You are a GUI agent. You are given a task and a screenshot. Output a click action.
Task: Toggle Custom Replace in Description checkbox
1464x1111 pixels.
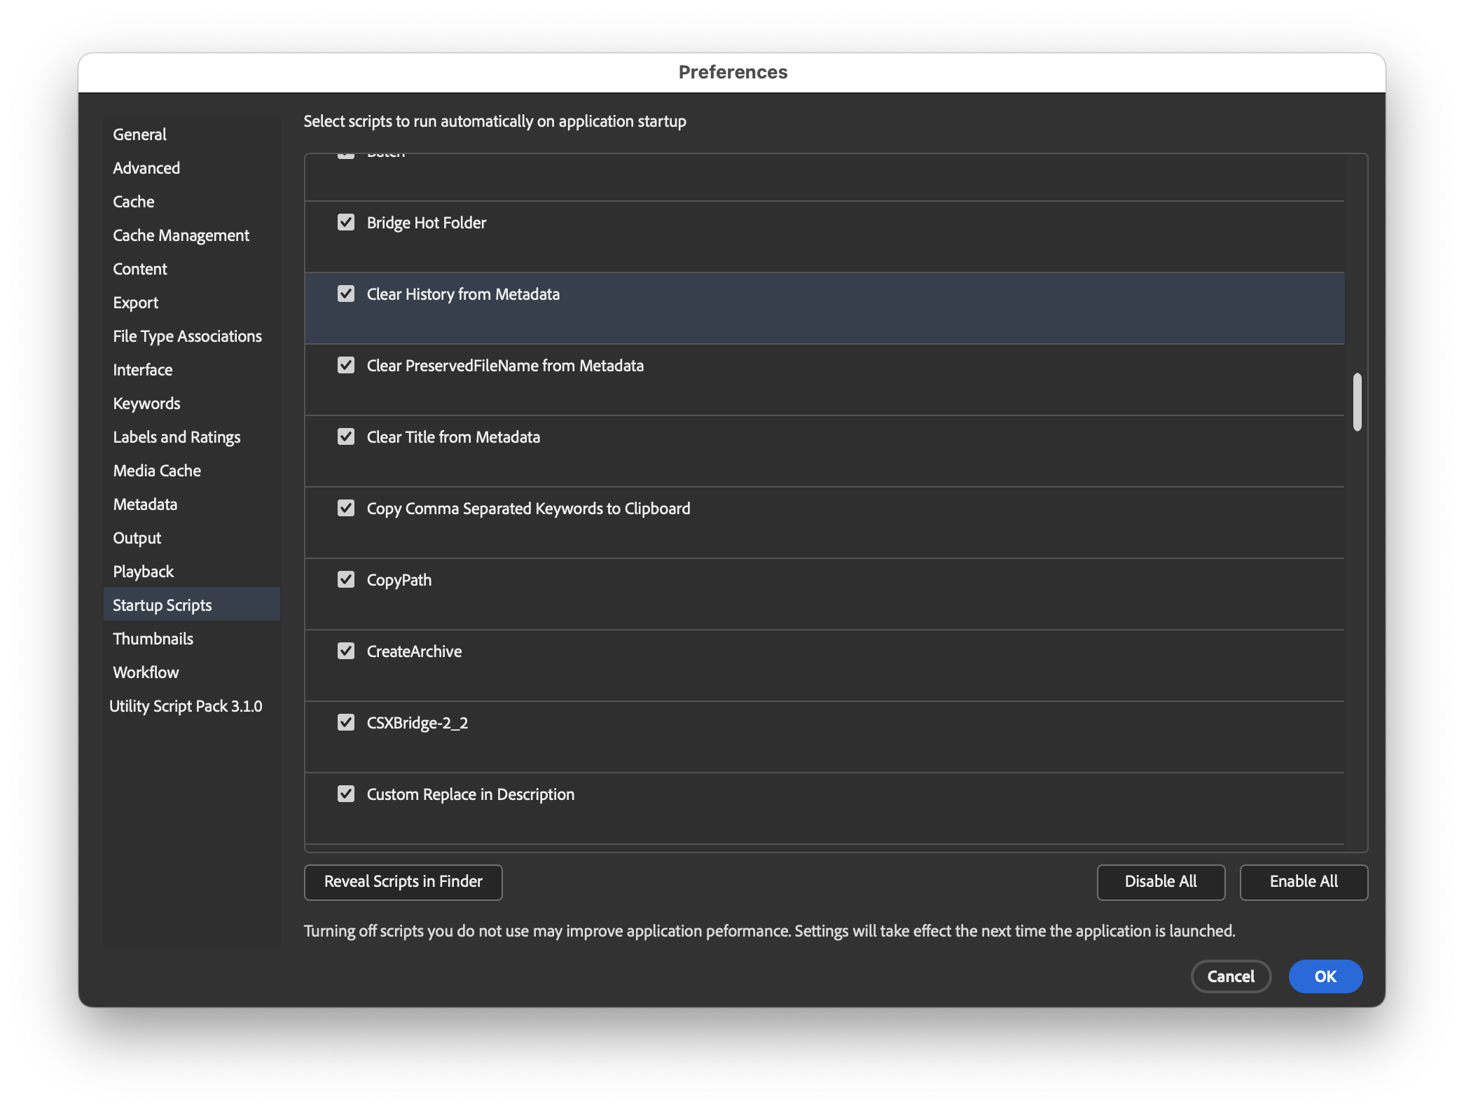tap(346, 794)
